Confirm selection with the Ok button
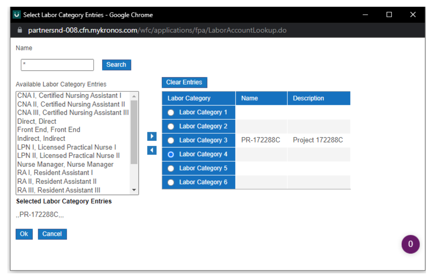 coord(24,234)
